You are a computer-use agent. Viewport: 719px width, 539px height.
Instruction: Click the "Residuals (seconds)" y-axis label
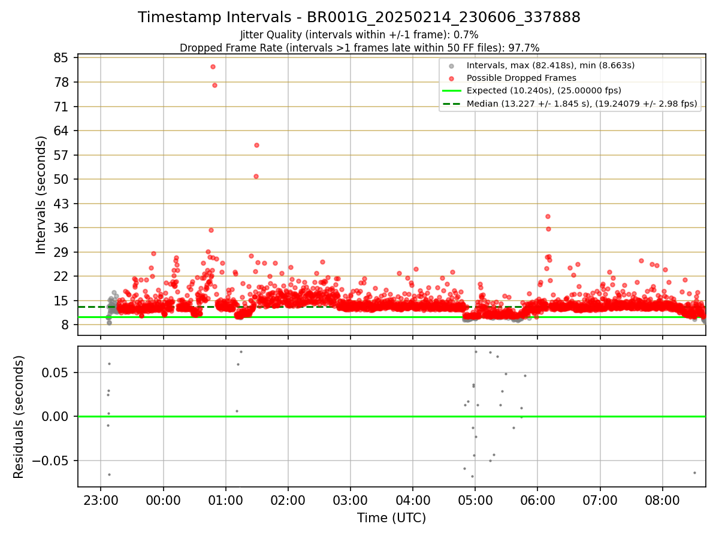pyautogui.click(x=19, y=417)
